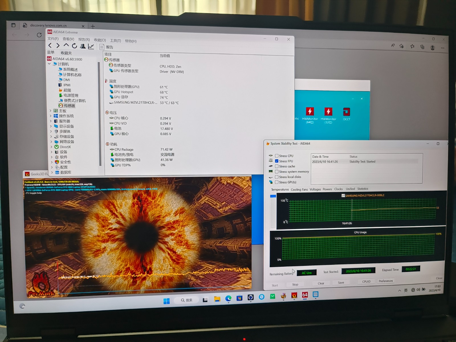Image resolution: width=456 pixels, height=342 pixels.
Task: Disable Stress FPU checkbox
Action: tap(276, 161)
